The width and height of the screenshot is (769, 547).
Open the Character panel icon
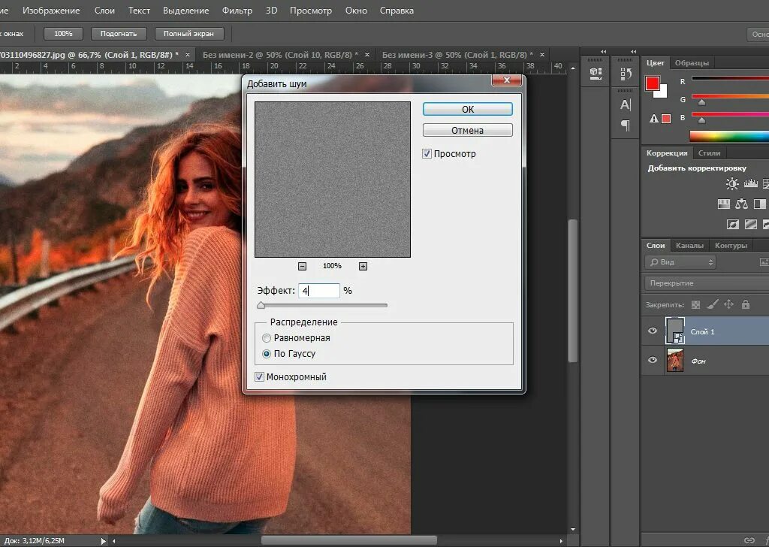[x=626, y=104]
